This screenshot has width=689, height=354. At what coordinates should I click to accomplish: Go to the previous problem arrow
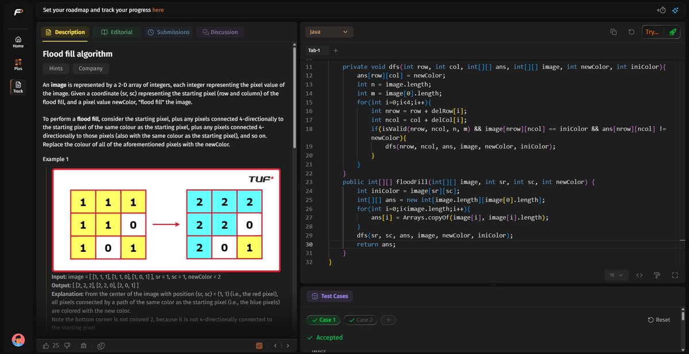pyautogui.click(x=276, y=345)
